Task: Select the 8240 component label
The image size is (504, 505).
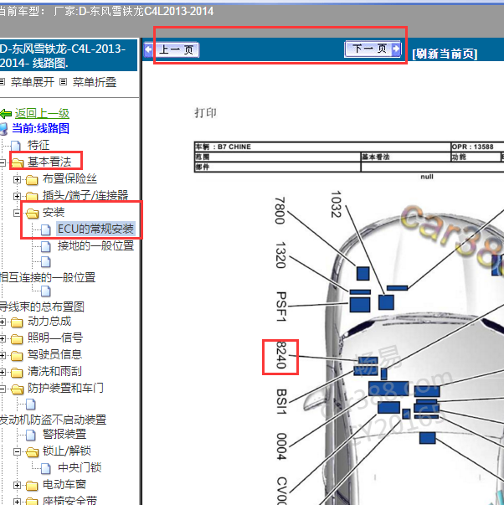Action: 280,355
